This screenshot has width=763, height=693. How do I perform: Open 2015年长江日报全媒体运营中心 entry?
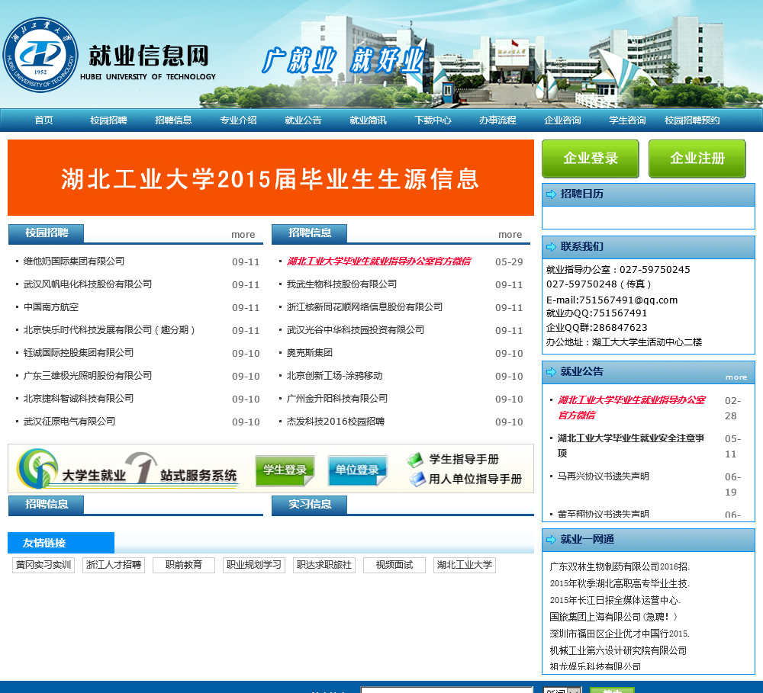coord(615,600)
